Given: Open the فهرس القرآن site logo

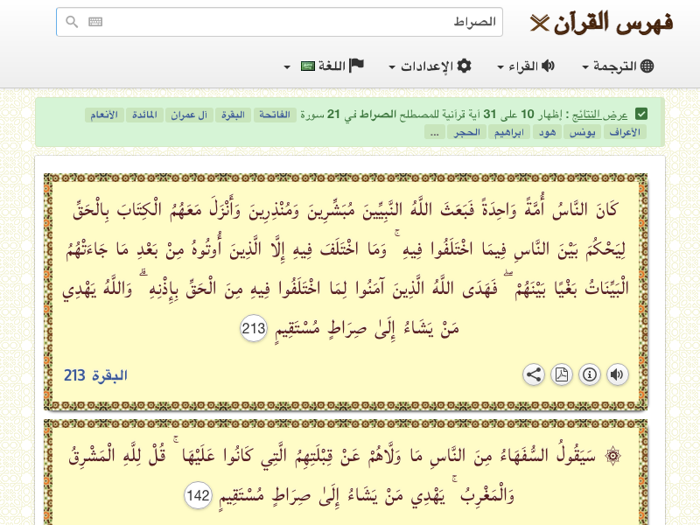Looking at the screenshot, I should pyautogui.click(x=601, y=23).
